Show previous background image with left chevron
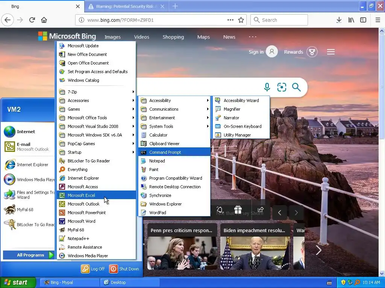The image size is (385, 288). (x=280, y=213)
